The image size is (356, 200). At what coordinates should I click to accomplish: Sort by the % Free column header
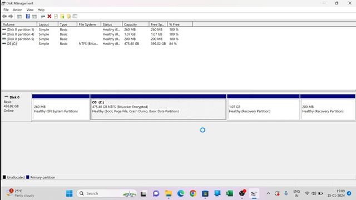180,24
